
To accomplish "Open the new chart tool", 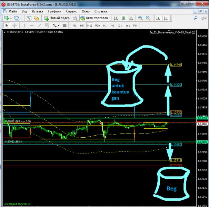I will tap(7, 18).
